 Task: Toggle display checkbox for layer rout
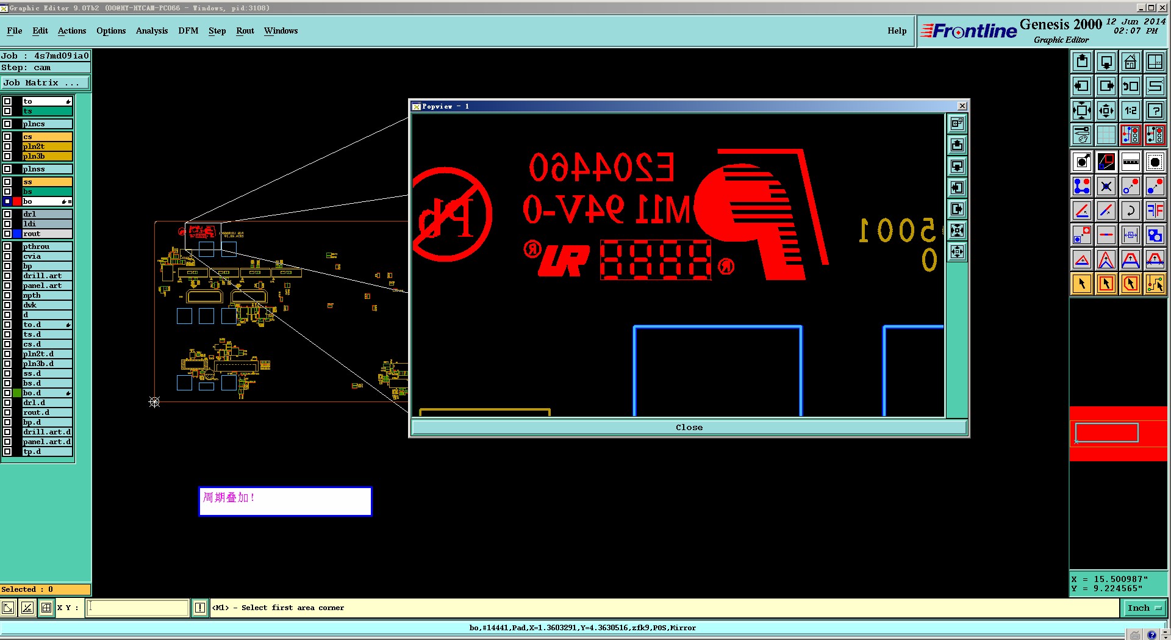[x=7, y=234]
